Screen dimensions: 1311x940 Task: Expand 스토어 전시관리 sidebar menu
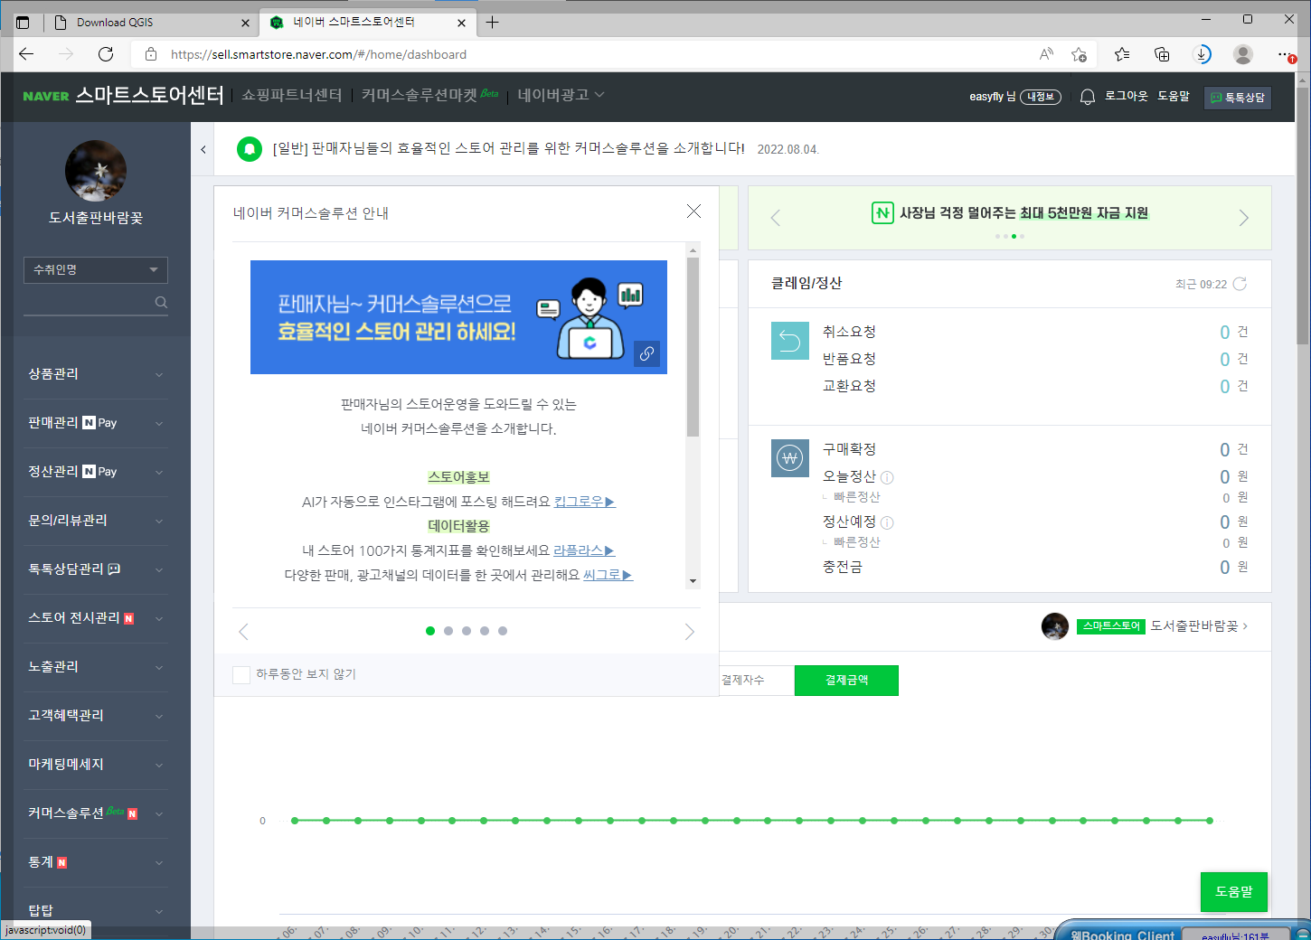pyautogui.click(x=96, y=618)
